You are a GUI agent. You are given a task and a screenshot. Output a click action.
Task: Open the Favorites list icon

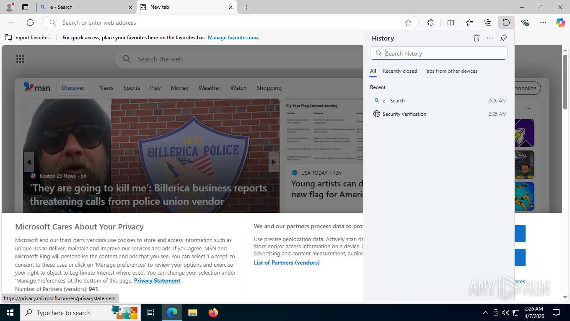click(x=469, y=23)
